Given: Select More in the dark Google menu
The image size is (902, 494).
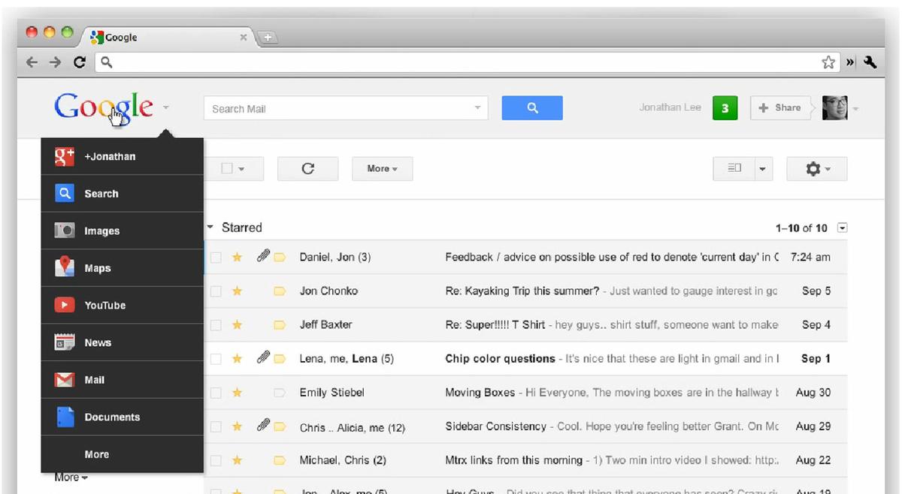Looking at the screenshot, I should tap(122, 454).
